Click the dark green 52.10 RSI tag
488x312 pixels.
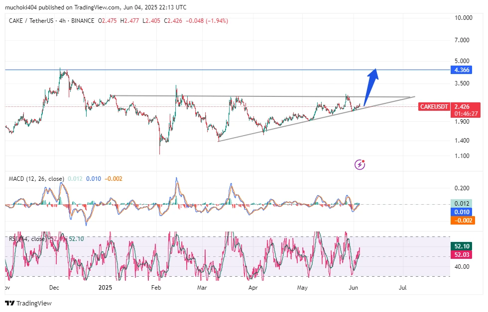[463, 246]
